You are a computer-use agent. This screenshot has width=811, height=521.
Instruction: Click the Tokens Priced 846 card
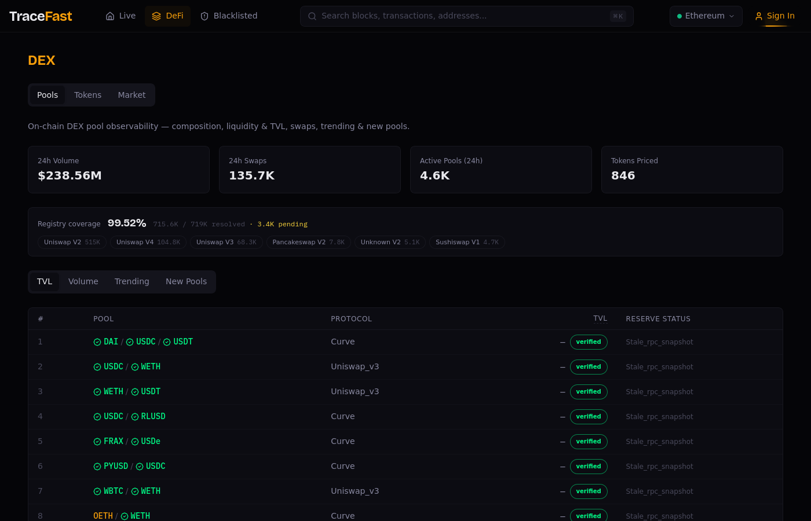click(692, 170)
